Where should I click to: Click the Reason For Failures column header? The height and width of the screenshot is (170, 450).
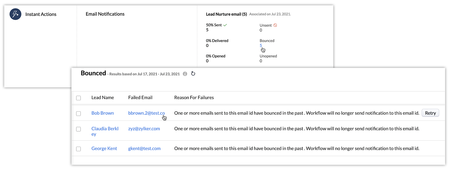click(x=194, y=98)
